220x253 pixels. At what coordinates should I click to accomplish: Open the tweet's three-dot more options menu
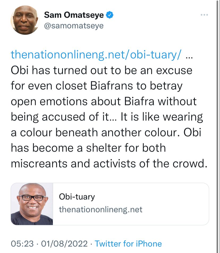click(204, 15)
